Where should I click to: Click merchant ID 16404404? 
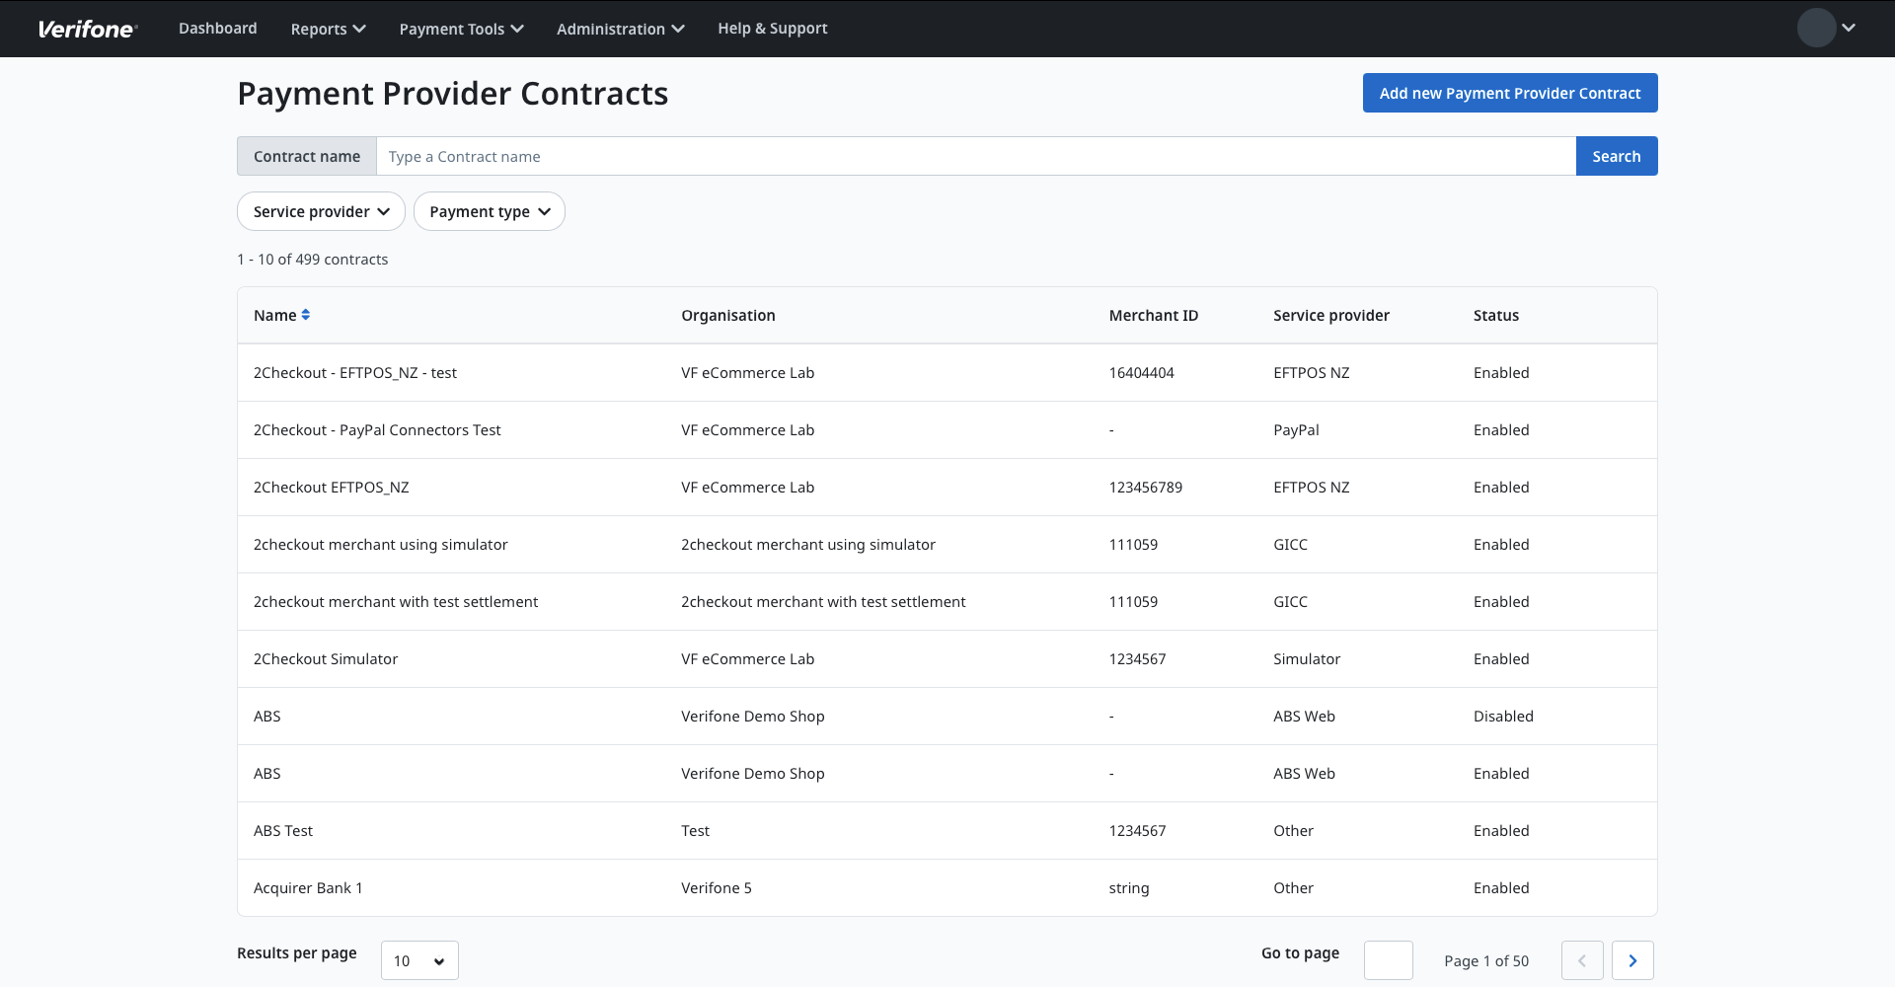(x=1141, y=372)
